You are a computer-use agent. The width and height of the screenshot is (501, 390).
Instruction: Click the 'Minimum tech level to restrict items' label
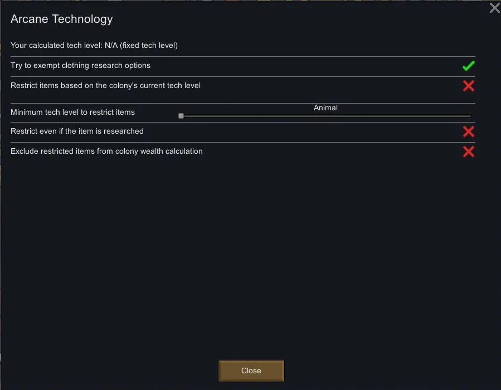coord(72,112)
